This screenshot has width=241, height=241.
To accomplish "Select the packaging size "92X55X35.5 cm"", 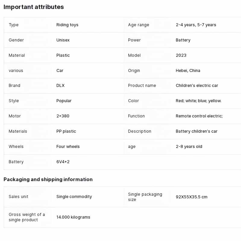I will (x=192, y=197).
